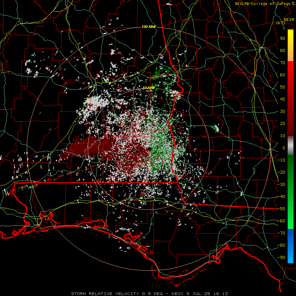Select the positive 20 knots scale value

283,124
